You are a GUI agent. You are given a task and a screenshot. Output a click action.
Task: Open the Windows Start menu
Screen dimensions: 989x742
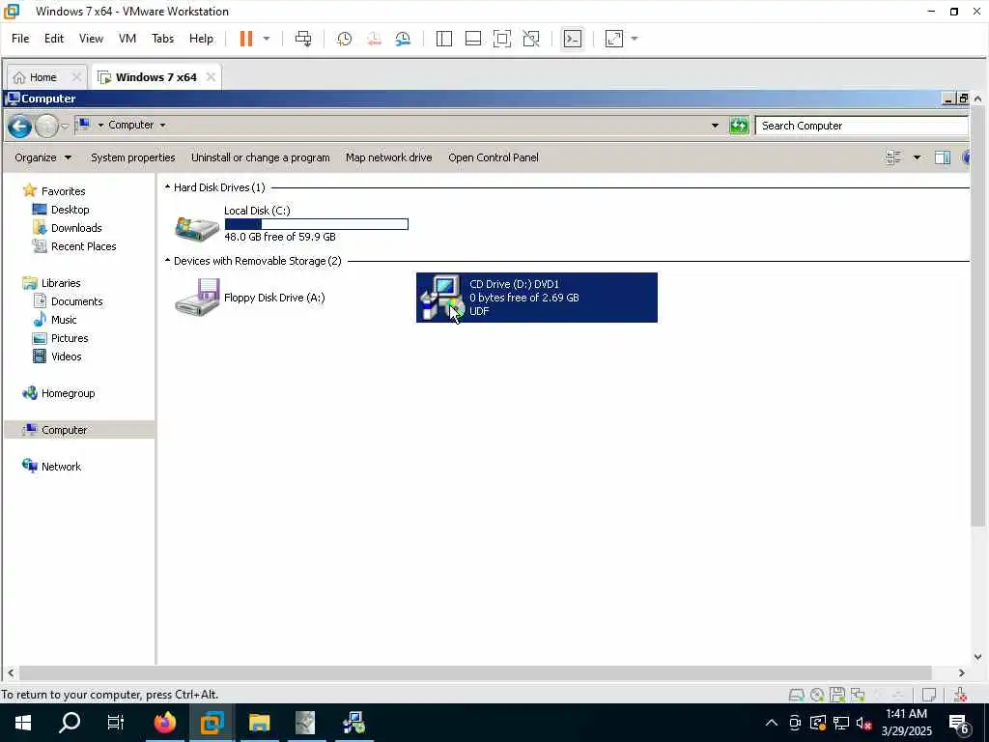click(x=23, y=723)
